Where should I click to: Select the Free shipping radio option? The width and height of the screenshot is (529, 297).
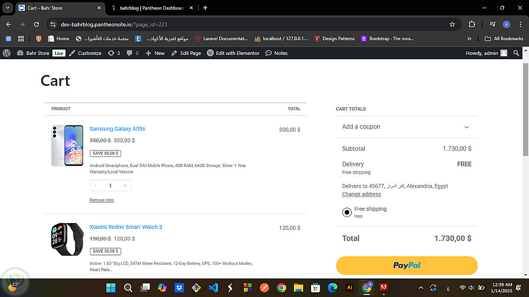coord(347,212)
